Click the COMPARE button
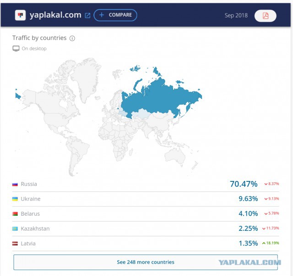293x276 pixels. click(x=115, y=15)
